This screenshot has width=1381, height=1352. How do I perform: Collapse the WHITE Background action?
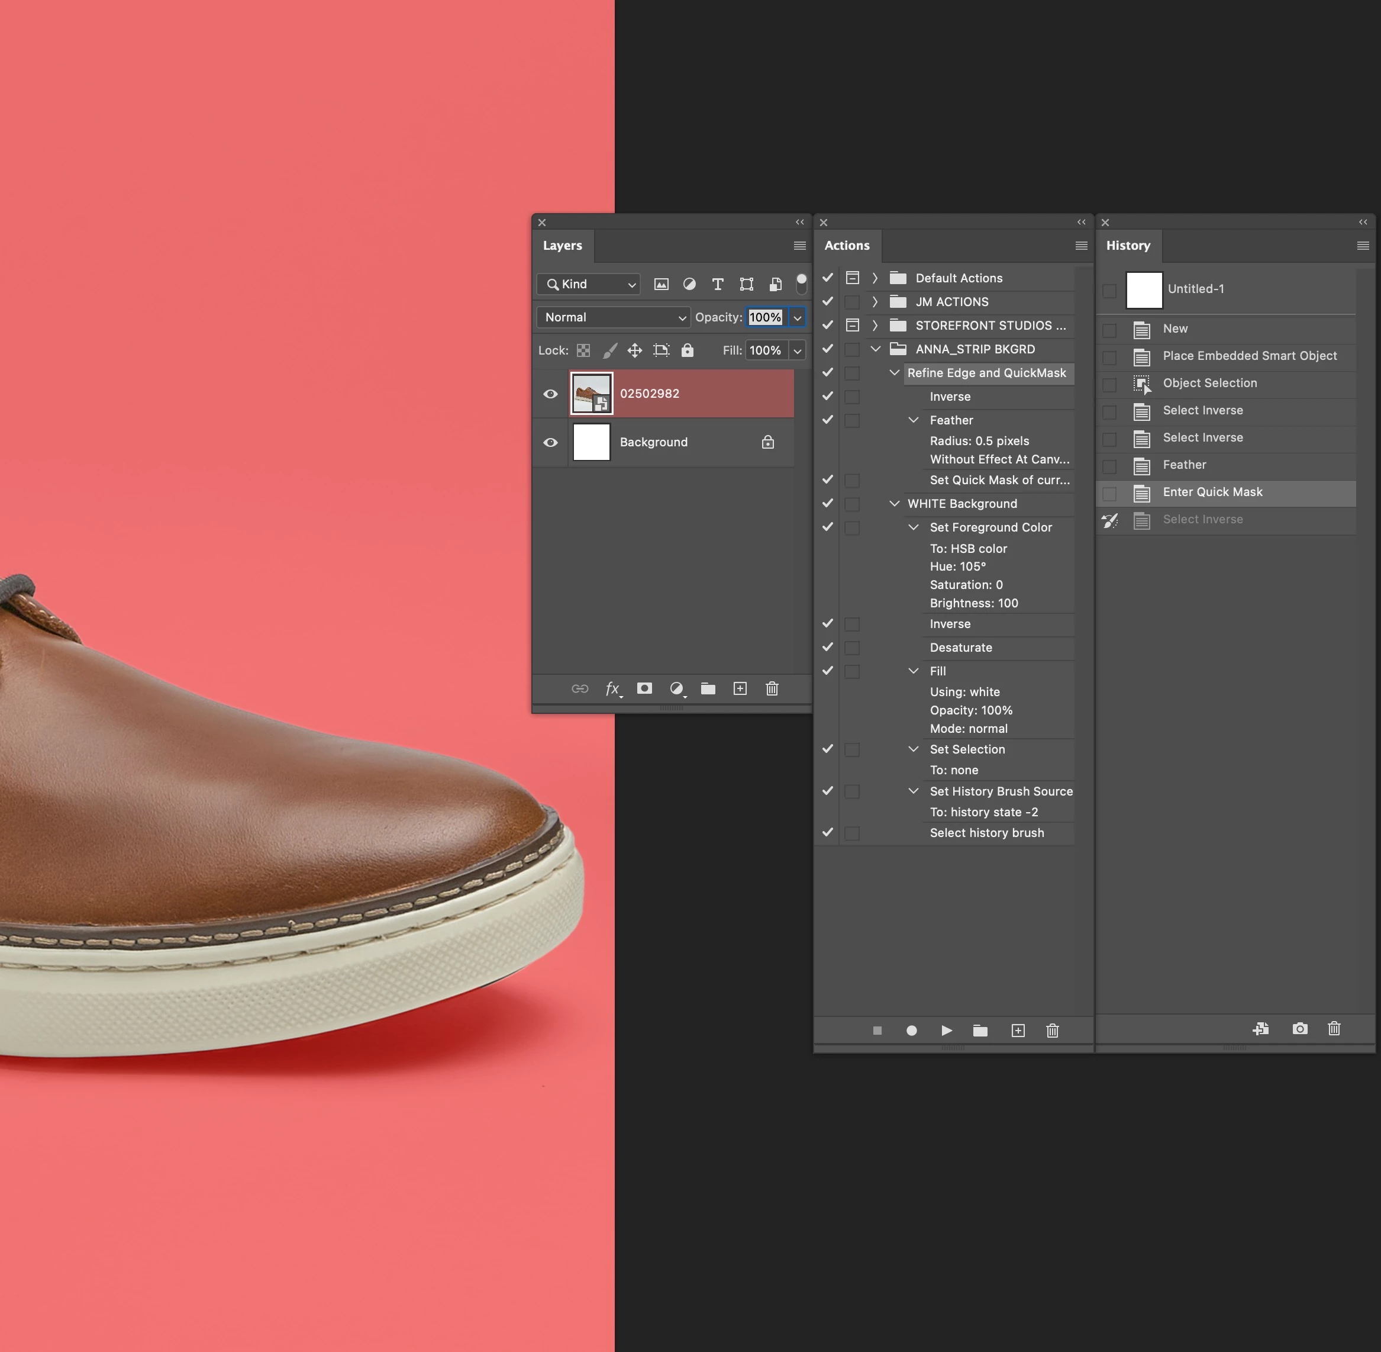[x=894, y=504]
